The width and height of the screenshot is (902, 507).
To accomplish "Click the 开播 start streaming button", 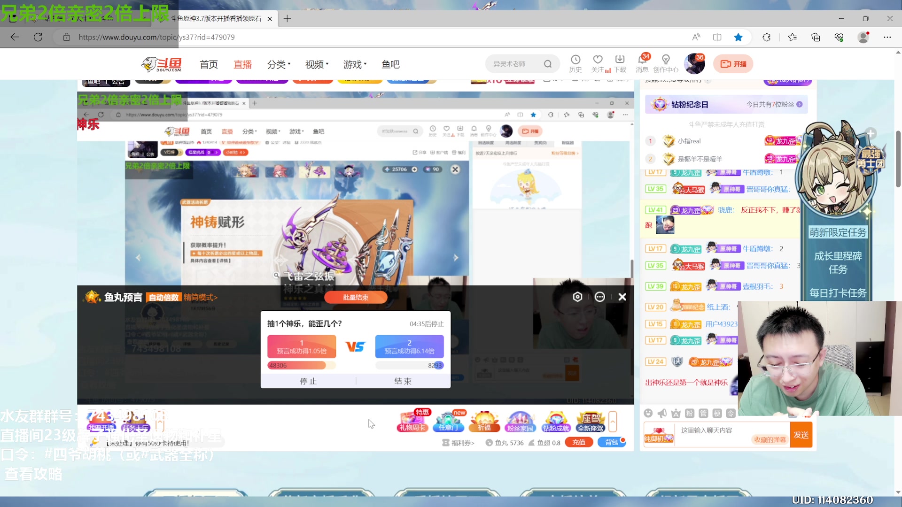I will pos(733,64).
